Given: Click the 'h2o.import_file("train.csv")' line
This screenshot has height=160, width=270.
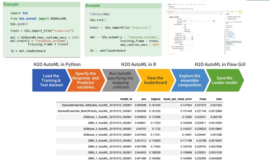Looking at the screenshot, I should click(x=42, y=31).
